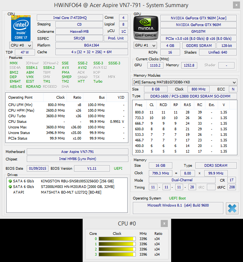Select the 533.3 frequency timing row
The height and width of the screenshot is (262, 243).
(185, 134)
